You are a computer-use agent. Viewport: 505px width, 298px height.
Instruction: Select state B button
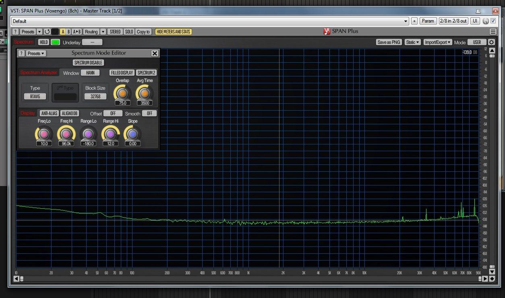click(68, 31)
